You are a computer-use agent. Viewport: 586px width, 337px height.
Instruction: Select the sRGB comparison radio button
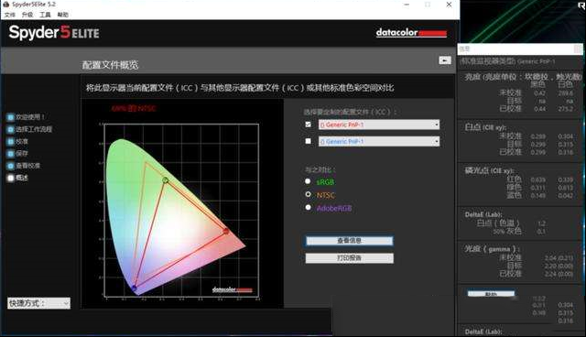(x=308, y=181)
